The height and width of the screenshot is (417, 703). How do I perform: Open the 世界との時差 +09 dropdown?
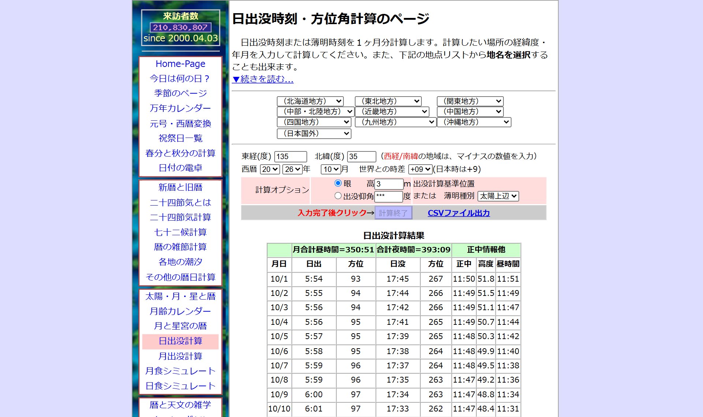pos(420,169)
